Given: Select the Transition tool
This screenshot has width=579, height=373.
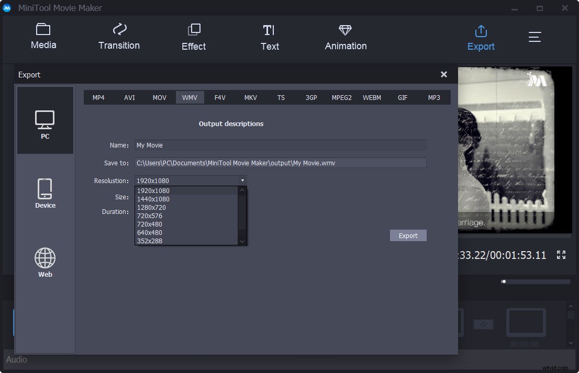Looking at the screenshot, I should click(119, 37).
